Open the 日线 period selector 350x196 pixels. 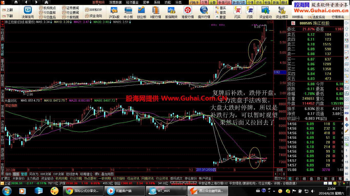280,170
